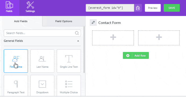Screen dimensions: 186x97
Task: Switch to the Field Options tab
Action: coord(64,21)
